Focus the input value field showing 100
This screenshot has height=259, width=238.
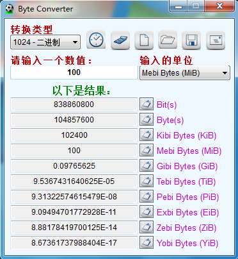pos(74,72)
